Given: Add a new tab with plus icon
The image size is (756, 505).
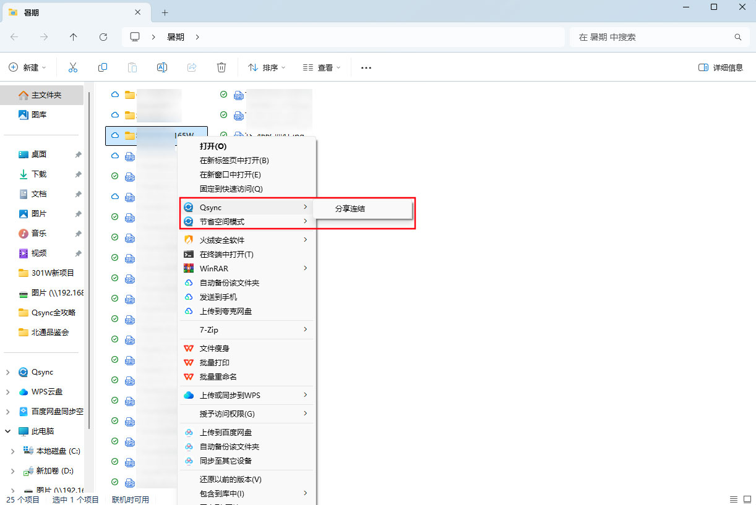Looking at the screenshot, I should pos(165,12).
